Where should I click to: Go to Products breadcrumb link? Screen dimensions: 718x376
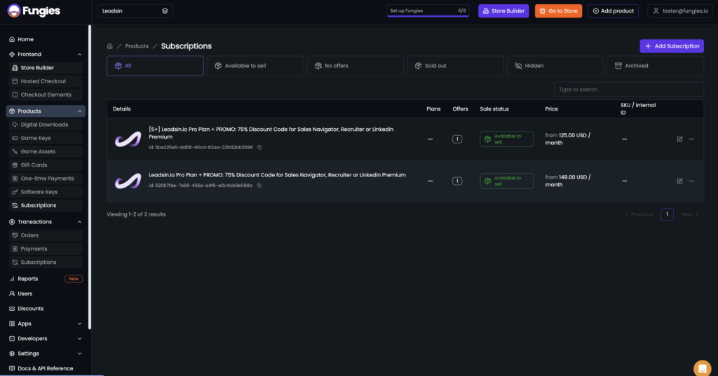coord(137,46)
